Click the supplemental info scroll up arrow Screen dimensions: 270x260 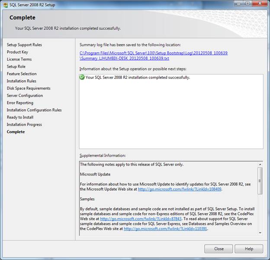tap(260, 165)
